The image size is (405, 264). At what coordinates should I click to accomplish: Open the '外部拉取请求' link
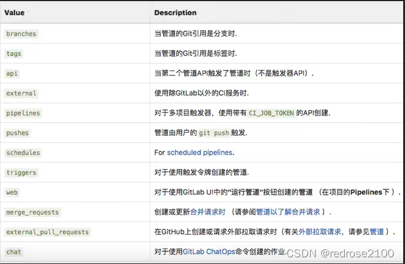[320, 232]
